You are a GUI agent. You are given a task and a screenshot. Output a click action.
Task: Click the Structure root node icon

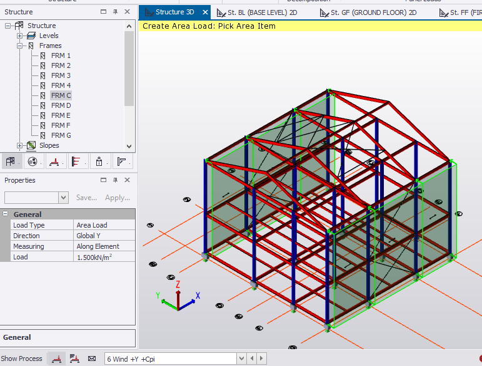[19, 26]
